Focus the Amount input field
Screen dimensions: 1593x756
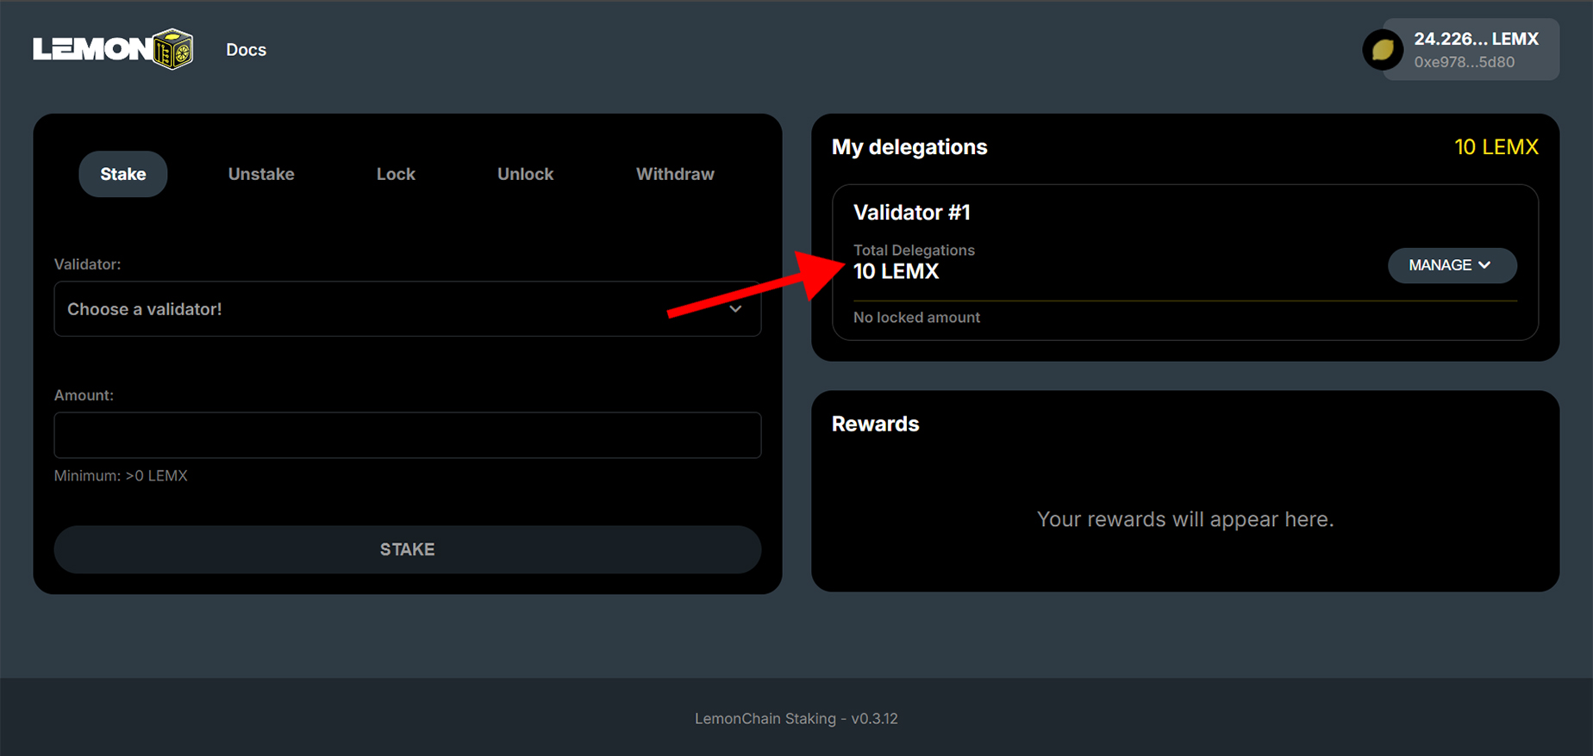pos(407,435)
